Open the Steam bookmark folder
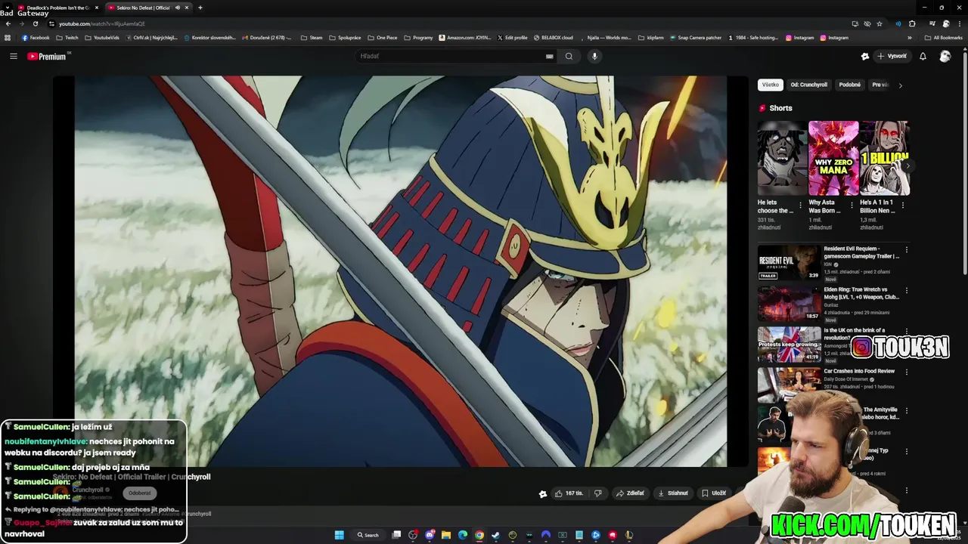The height and width of the screenshot is (544, 968). (312, 38)
